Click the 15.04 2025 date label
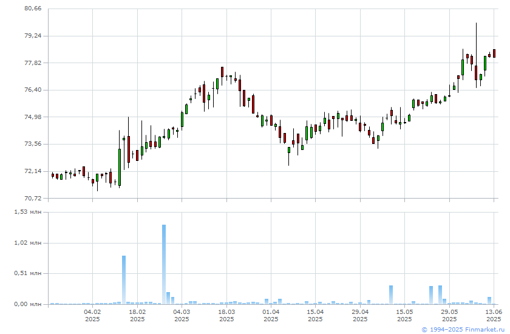 coord(315,315)
